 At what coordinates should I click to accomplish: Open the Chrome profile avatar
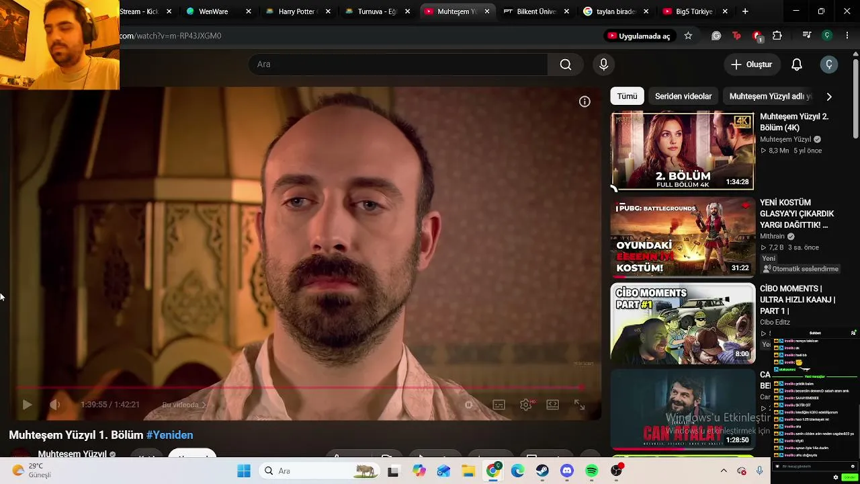coord(827,36)
